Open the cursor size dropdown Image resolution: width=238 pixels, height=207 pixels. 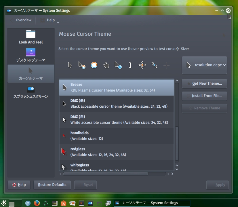click(204, 65)
